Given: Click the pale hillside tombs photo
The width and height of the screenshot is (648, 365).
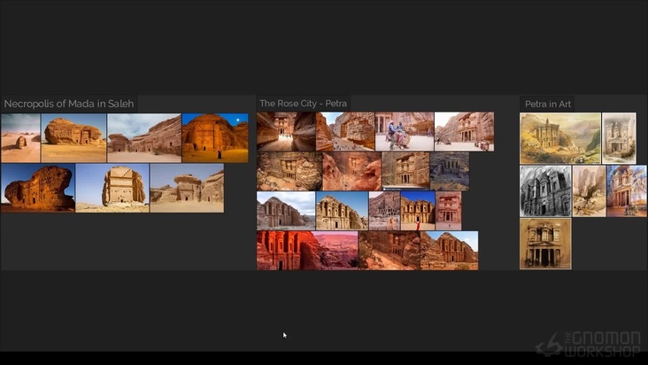Looking at the screenshot, I should tap(385, 211).
